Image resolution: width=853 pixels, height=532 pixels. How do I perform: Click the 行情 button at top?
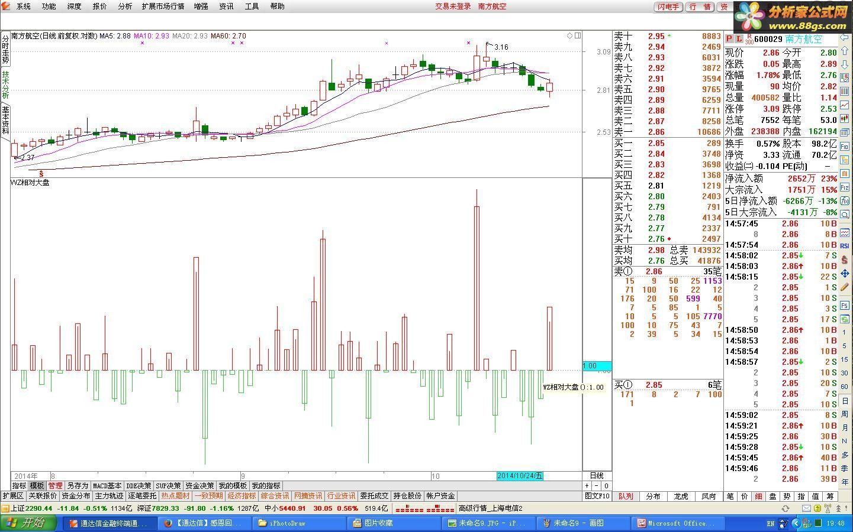pyautogui.click(x=700, y=7)
